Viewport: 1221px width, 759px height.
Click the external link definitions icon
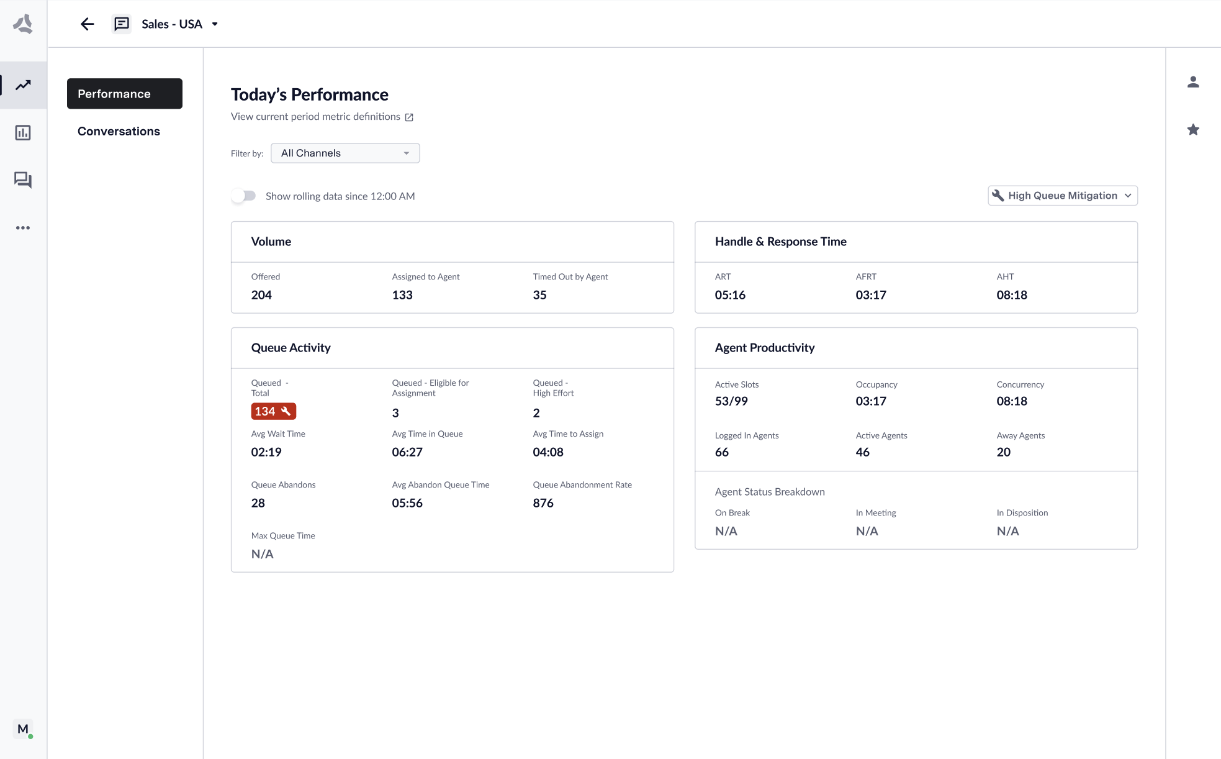click(409, 117)
